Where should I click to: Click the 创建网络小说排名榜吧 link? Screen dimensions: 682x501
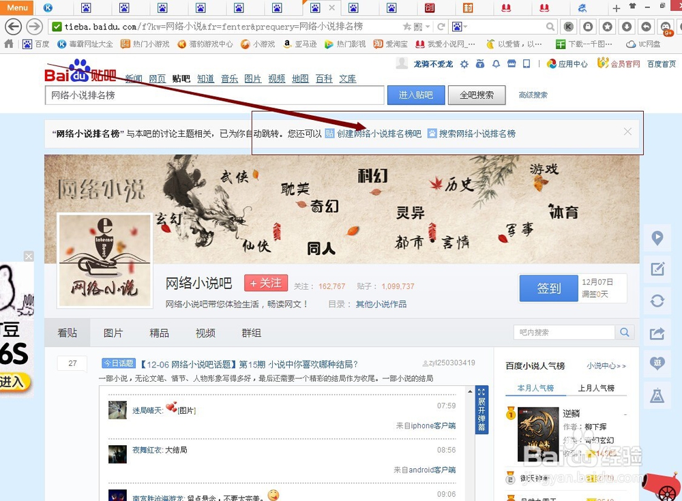coord(379,134)
